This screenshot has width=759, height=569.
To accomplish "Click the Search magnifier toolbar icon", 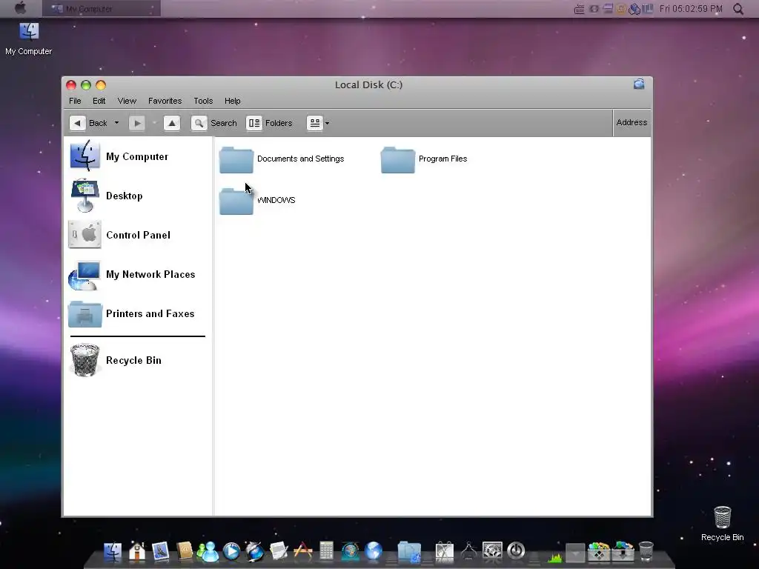I will tap(199, 123).
